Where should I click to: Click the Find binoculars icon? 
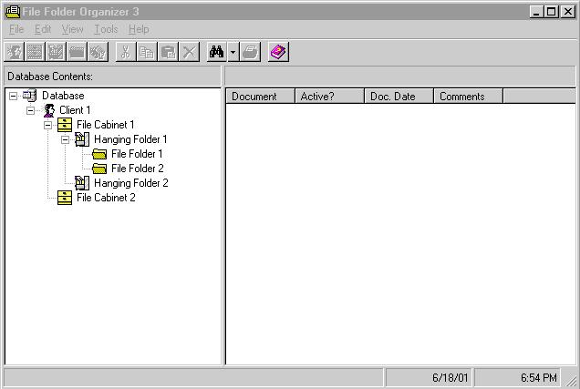(217, 52)
